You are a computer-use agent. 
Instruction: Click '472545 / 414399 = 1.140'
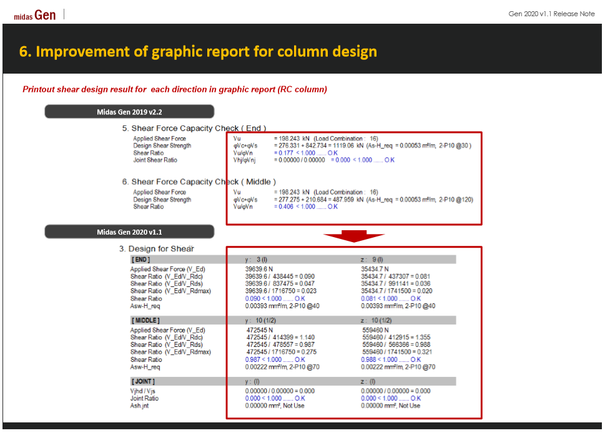tap(280, 338)
